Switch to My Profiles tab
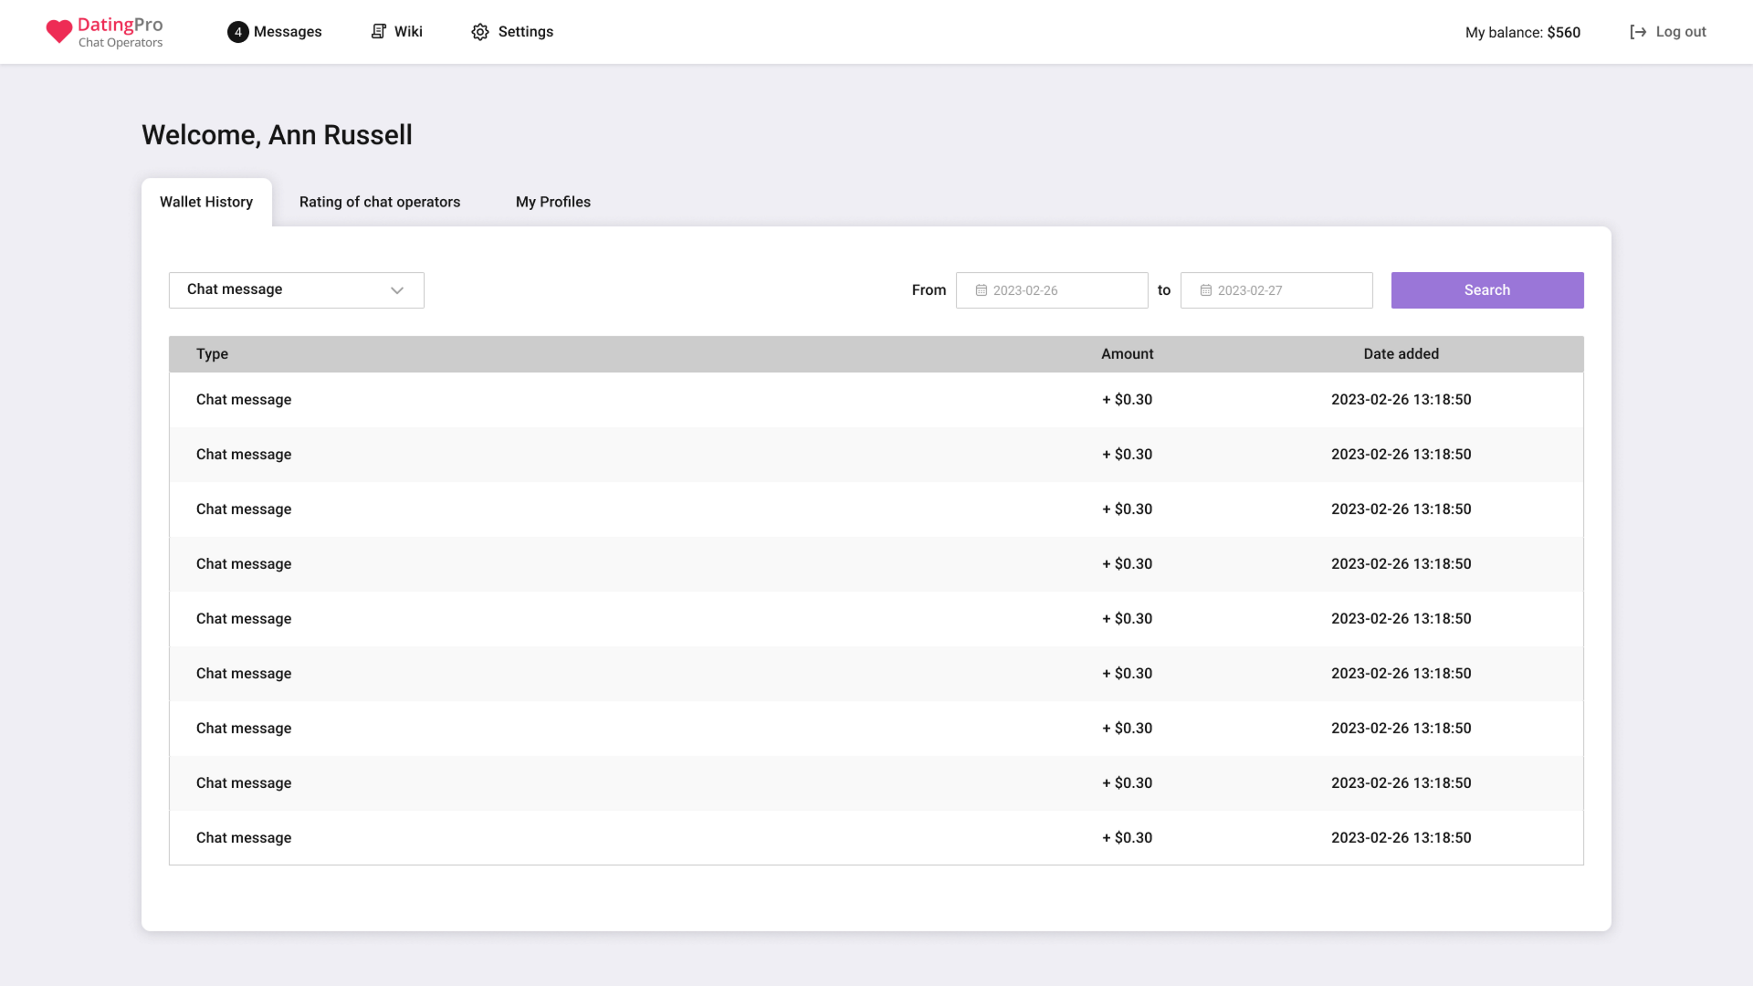 coord(553,202)
